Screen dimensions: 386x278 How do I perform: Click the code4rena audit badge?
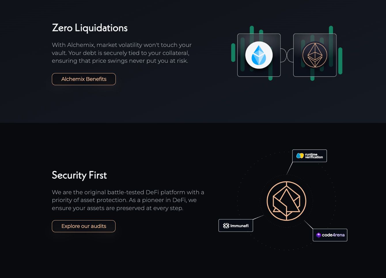click(x=330, y=235)
